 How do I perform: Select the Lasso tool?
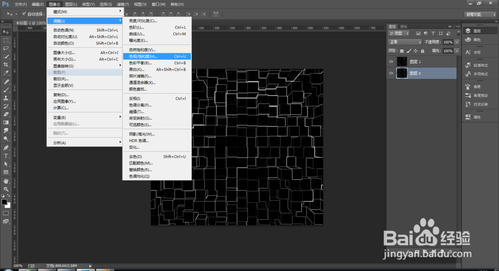coord(5,48)
